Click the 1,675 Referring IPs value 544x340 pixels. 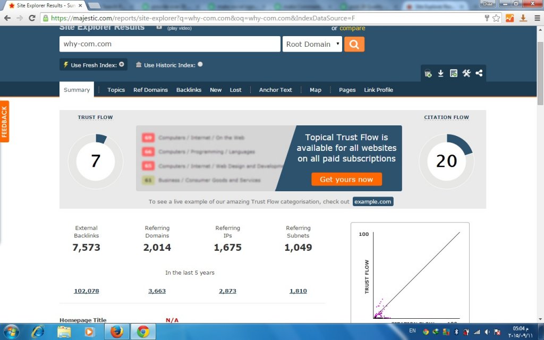click(x=227, y=247)
